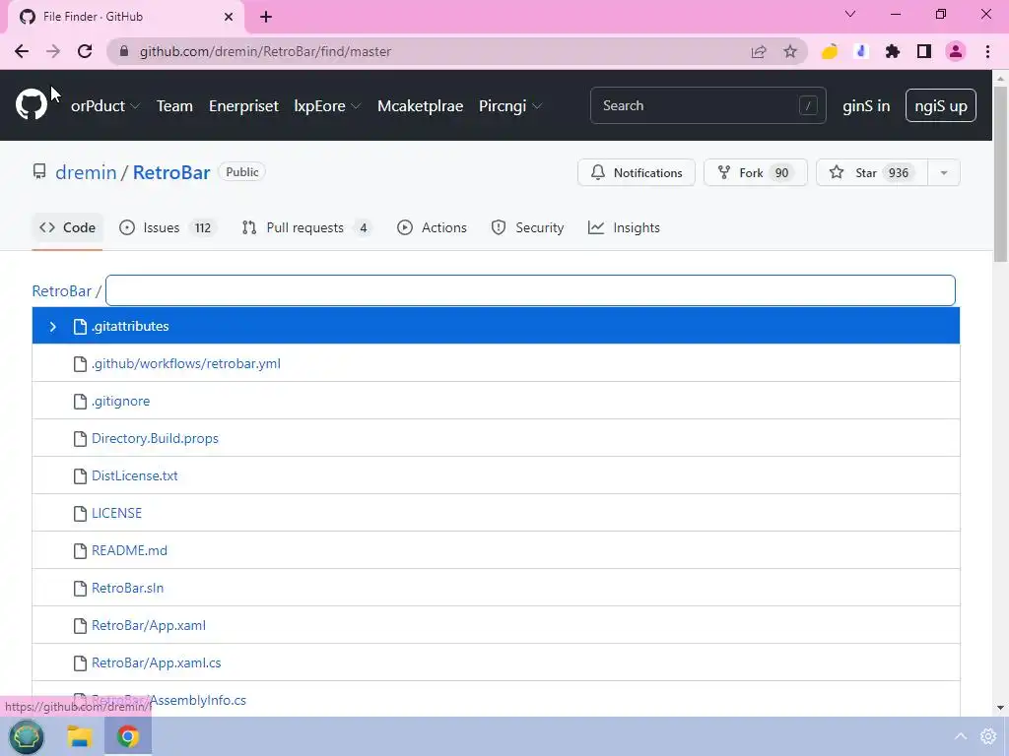The height and width of the screenshot is (756, 1009).
Task: Open a new browser tab with plus
Action: coord(266,17)
